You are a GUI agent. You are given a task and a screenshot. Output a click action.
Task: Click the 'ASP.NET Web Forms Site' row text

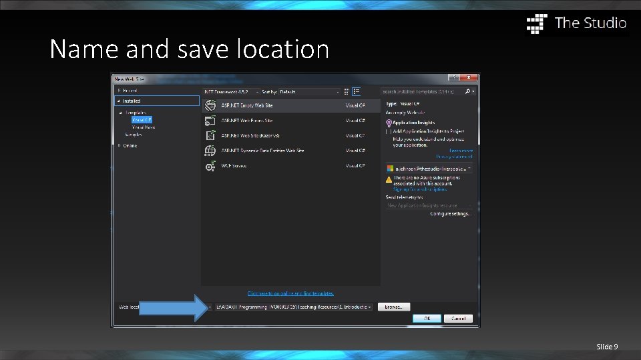pyautogui.click(x=247, y=121)
